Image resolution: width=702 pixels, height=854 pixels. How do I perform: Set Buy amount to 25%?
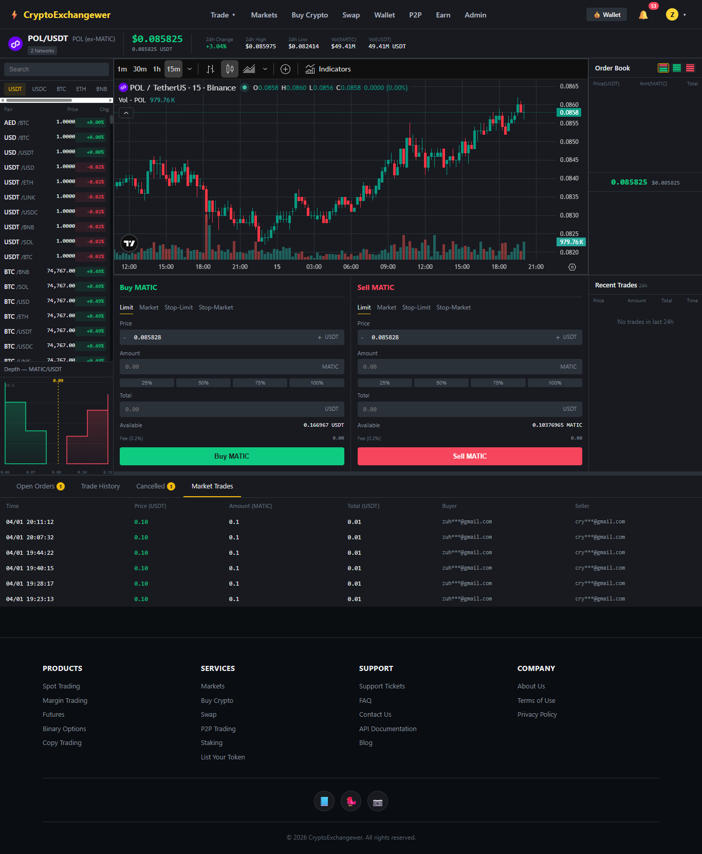[147, 383]
